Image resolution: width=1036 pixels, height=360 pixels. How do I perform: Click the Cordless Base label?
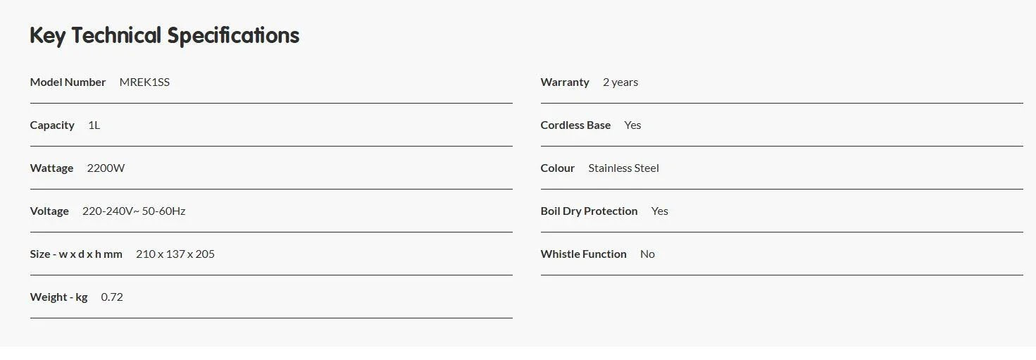(x=575, y=125)
